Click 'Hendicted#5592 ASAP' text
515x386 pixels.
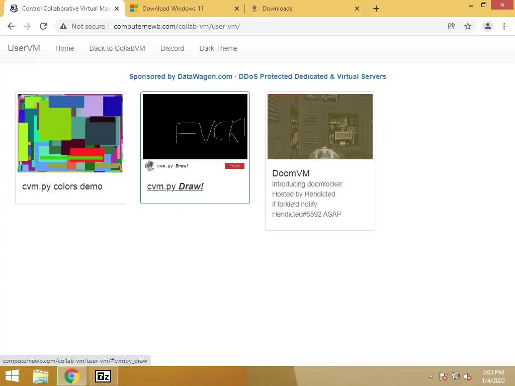coord(306,214)
